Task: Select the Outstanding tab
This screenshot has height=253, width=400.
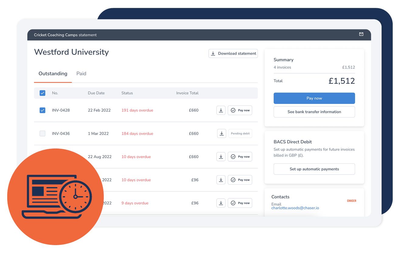Action: (x=53, y=74)
